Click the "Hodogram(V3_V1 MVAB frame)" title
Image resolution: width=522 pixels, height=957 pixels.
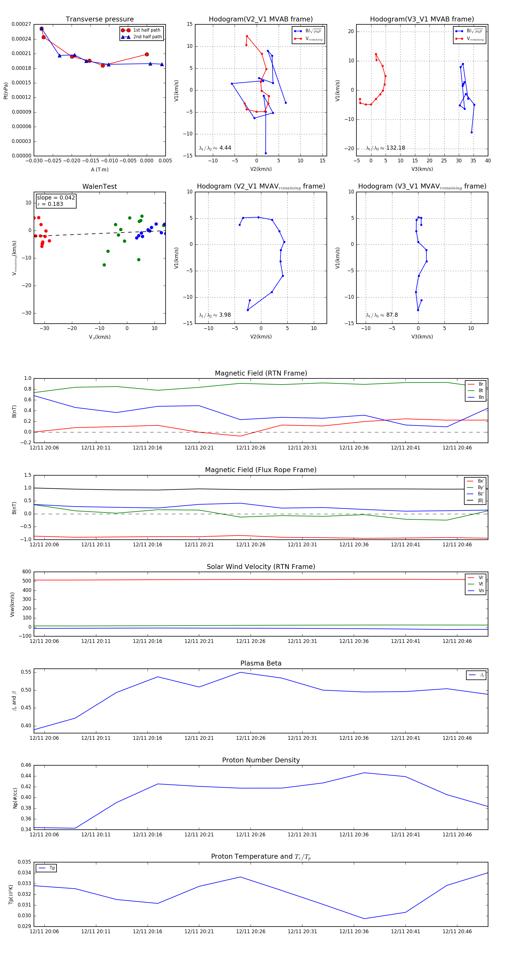422,19
